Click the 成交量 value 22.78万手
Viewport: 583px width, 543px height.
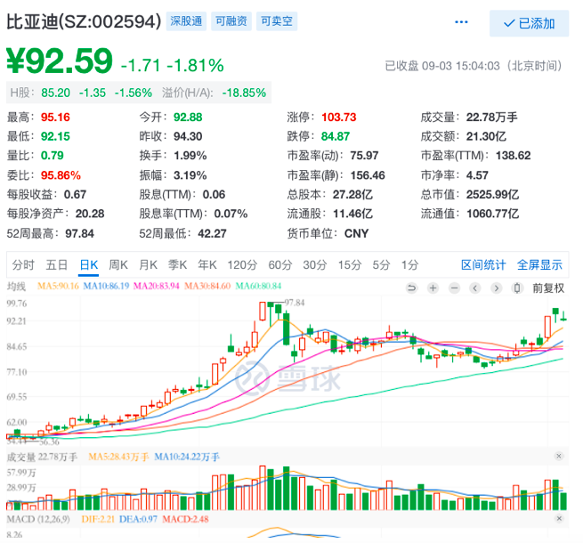[492, 118]
